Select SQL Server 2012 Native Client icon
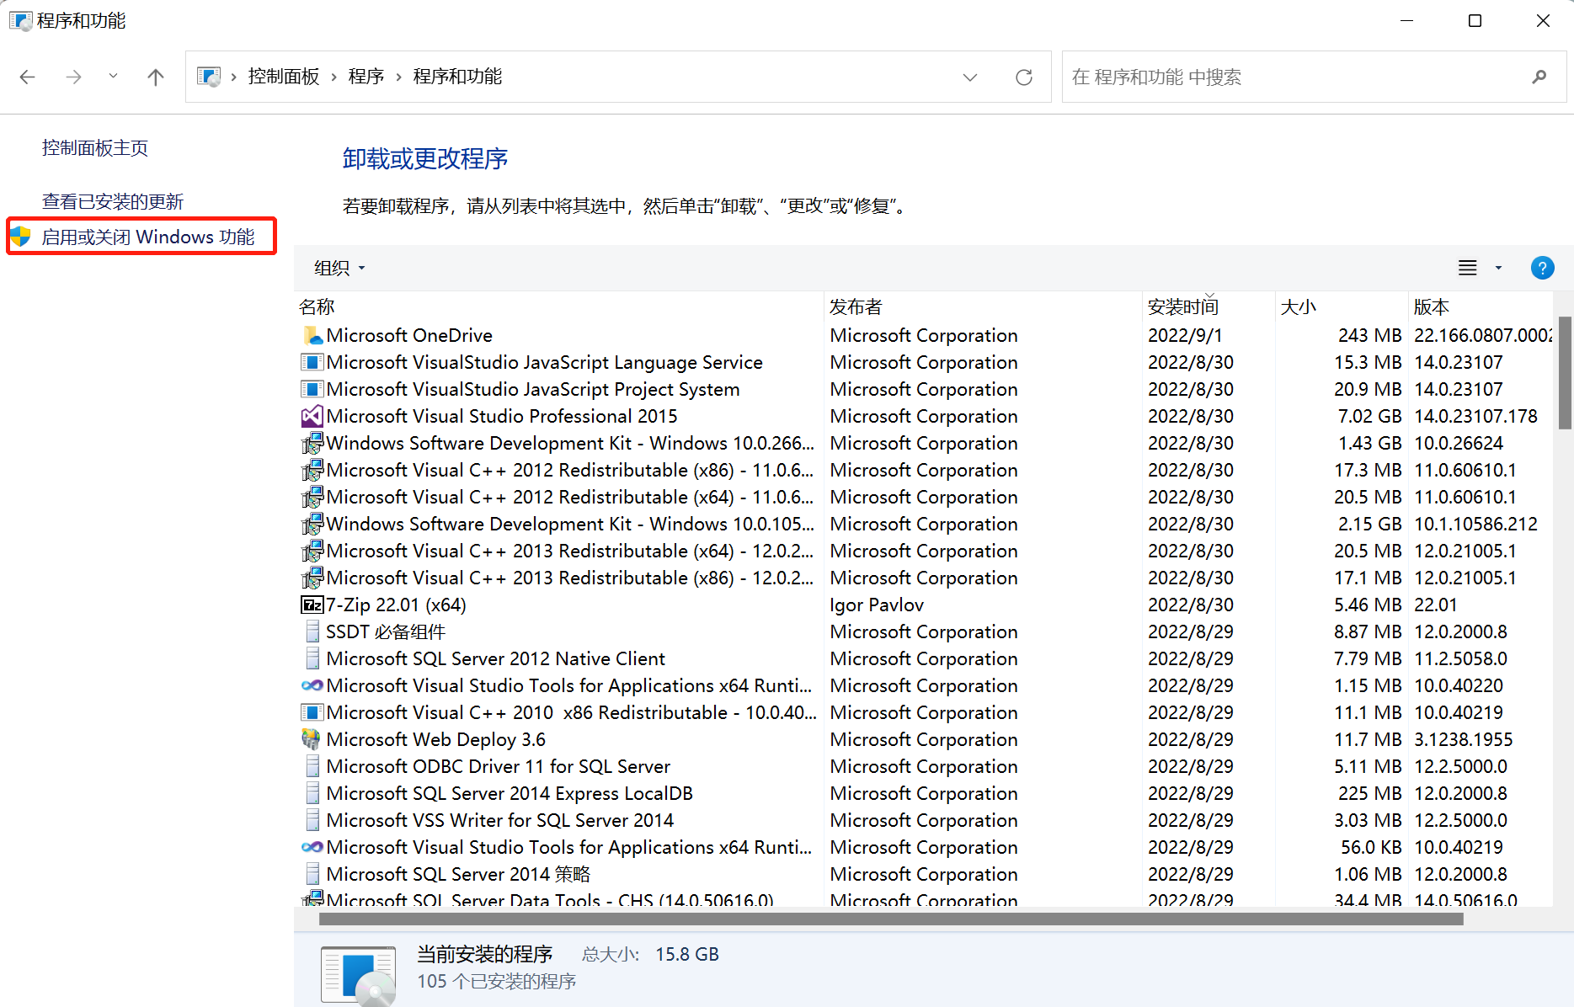This screenshot has width=1574, height=1007. (312, 658)
